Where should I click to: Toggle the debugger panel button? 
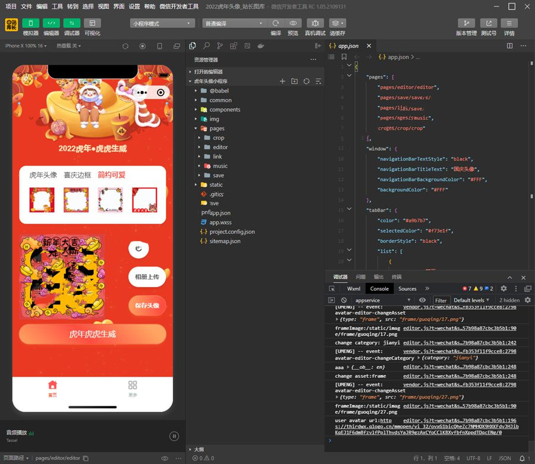tap(72, 23)
